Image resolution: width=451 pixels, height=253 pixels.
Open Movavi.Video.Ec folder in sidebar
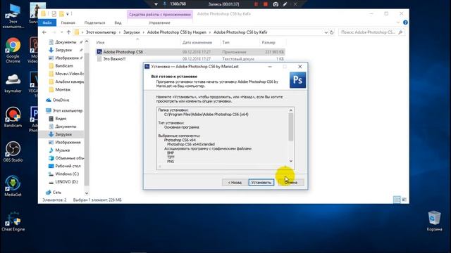tap(66, 74)
